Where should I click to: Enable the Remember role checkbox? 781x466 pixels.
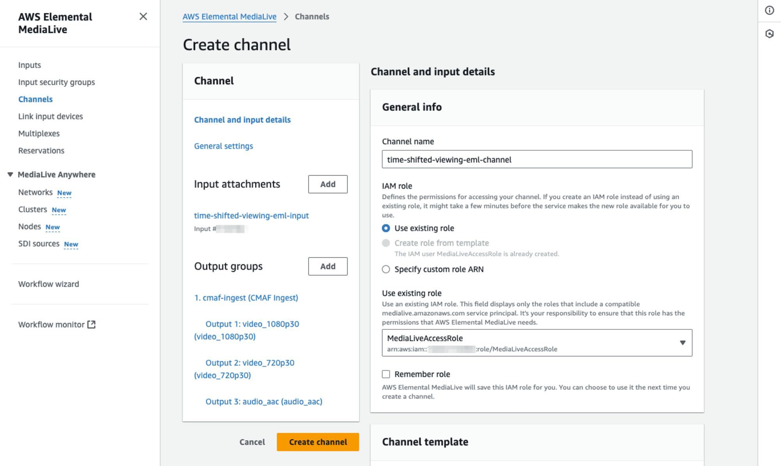(x=386, y=374)
